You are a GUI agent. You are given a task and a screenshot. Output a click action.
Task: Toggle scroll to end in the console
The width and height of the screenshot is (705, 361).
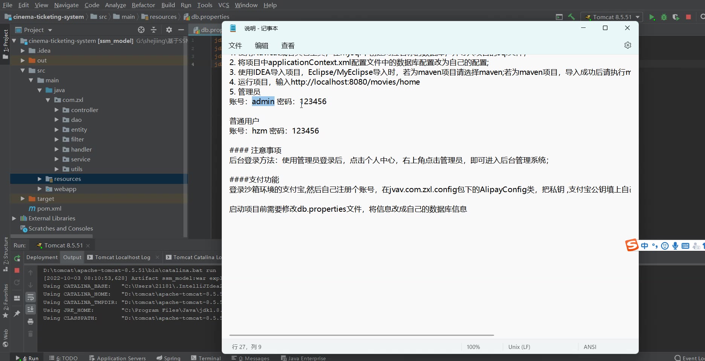point(31,309)
